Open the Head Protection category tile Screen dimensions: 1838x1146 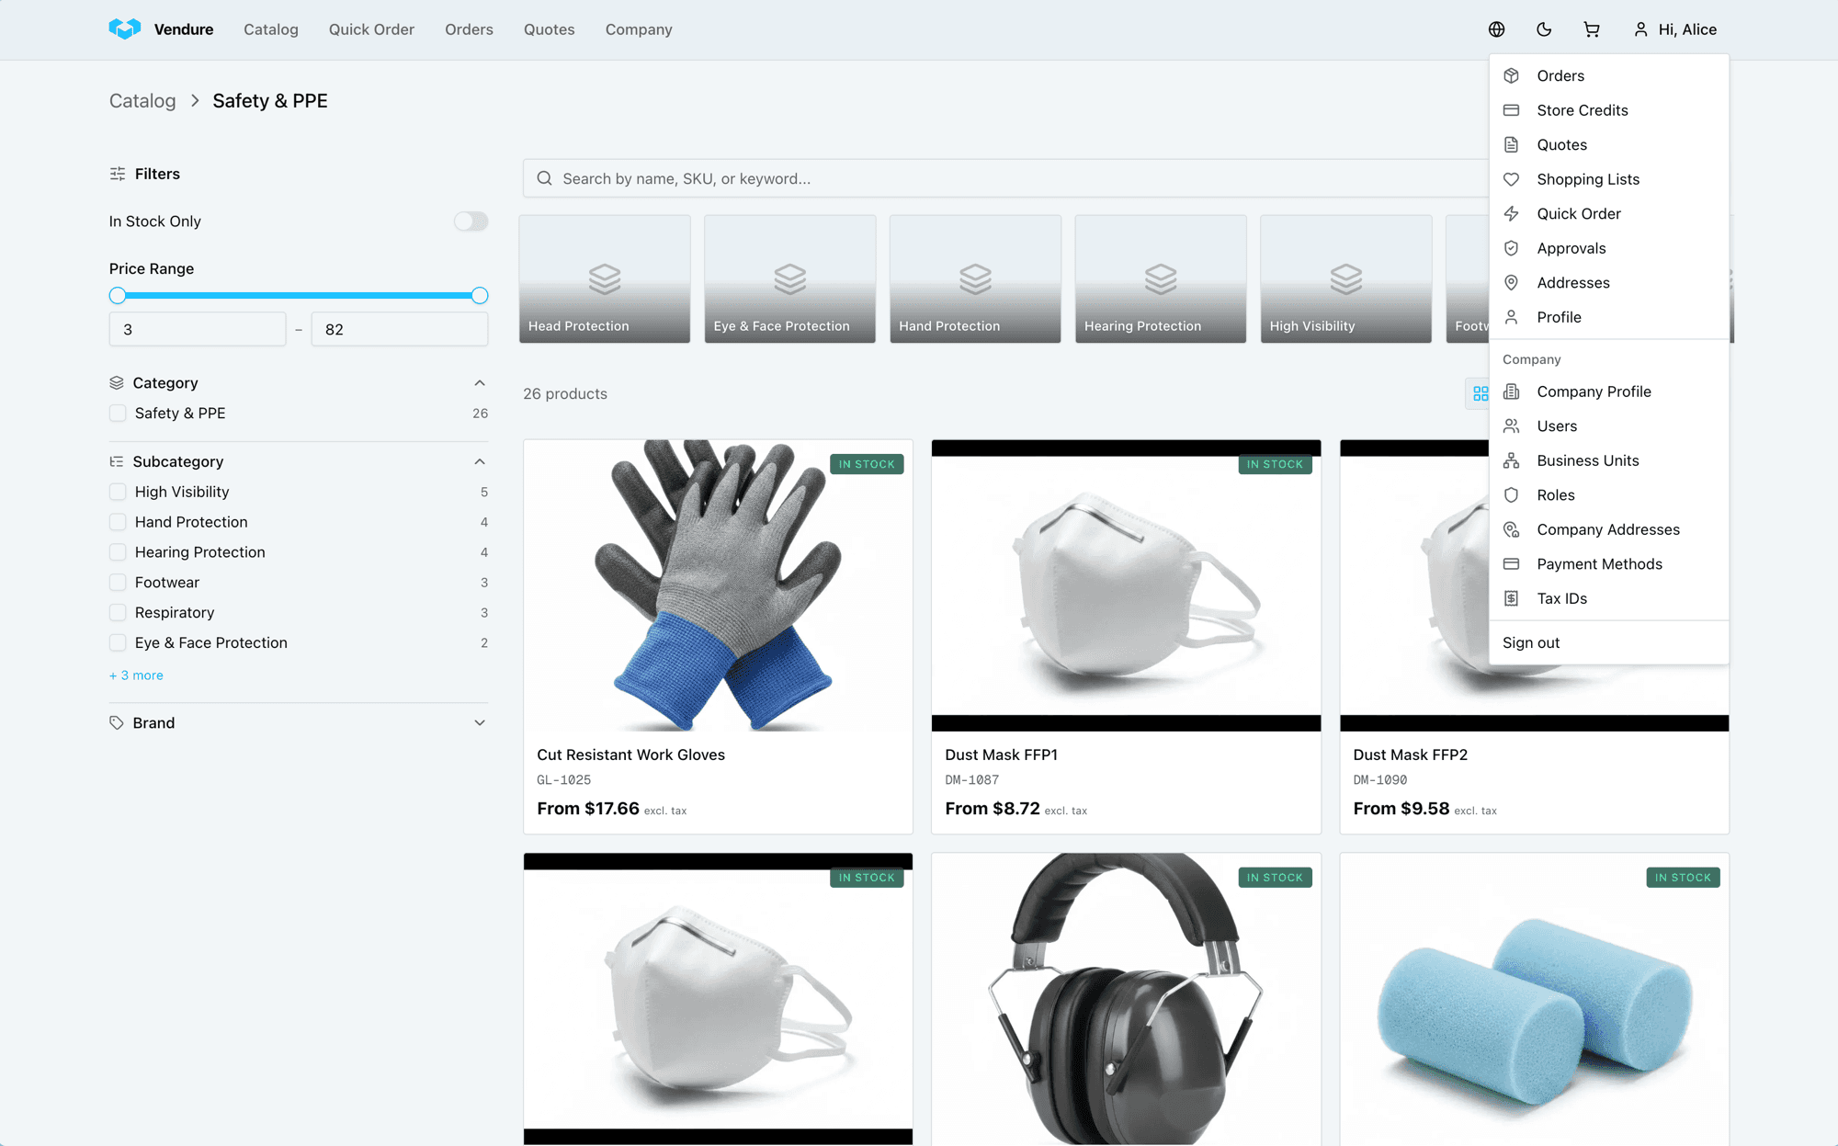coord(605,279)
